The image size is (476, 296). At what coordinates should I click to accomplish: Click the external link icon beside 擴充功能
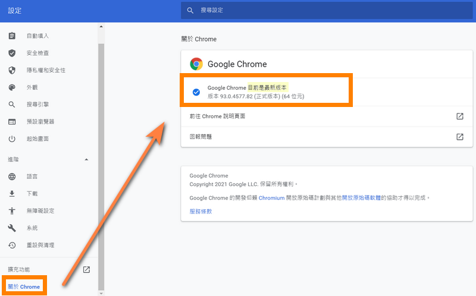click(x=86, y=269)
